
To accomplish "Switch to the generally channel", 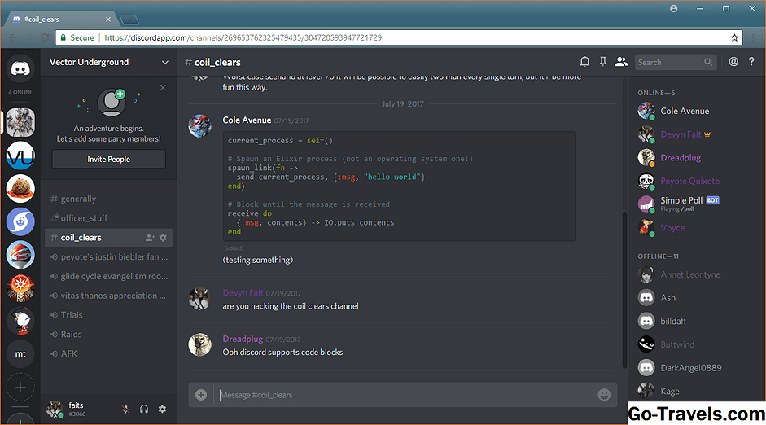I will 78,199.
